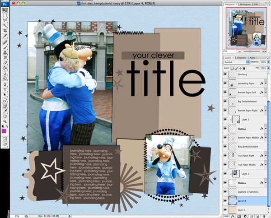Hide the Ring Embellishment layer

click(x=225, y=147)
